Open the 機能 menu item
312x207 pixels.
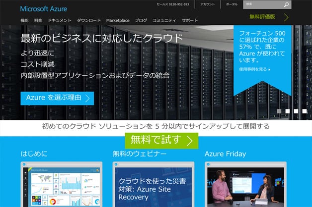(24, 20)
